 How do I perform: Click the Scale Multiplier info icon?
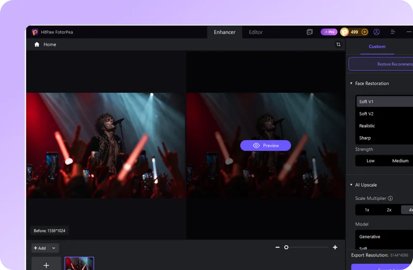tap(390, 198)
